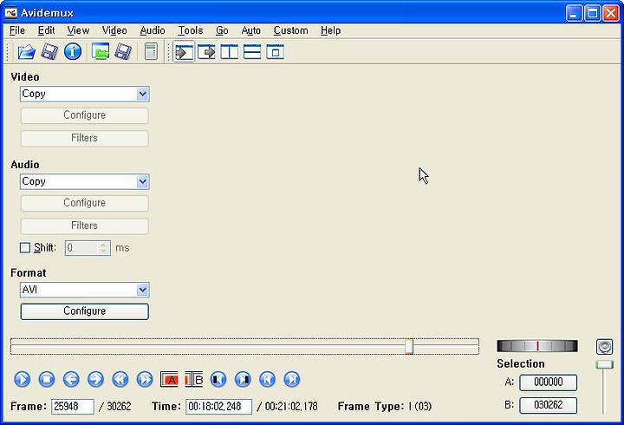Enable the audio Shift checkbox
Viewport: 624px width, 425px height.
25,248
